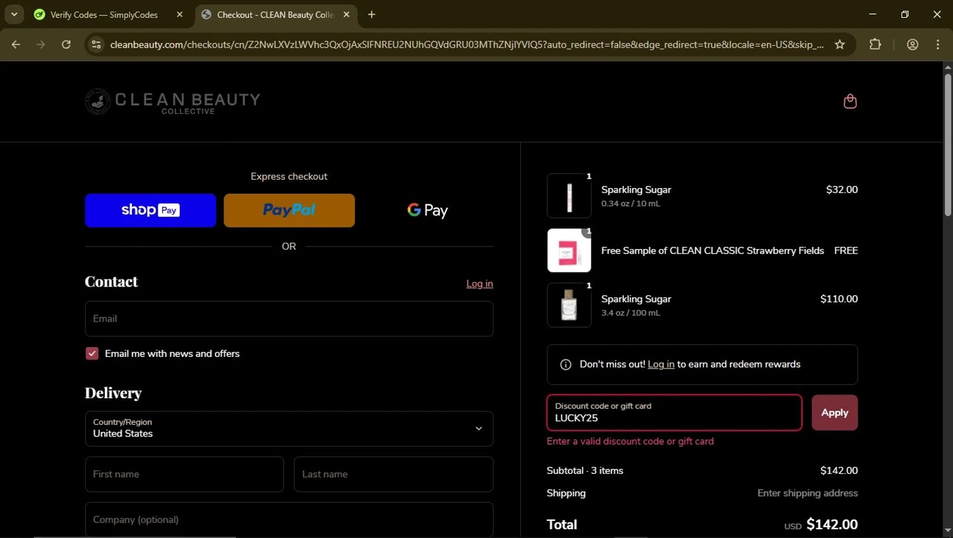953x538 pixels.
Task: Select the Checkout - CLEAN Beauty tab
Action: [276, 15]
